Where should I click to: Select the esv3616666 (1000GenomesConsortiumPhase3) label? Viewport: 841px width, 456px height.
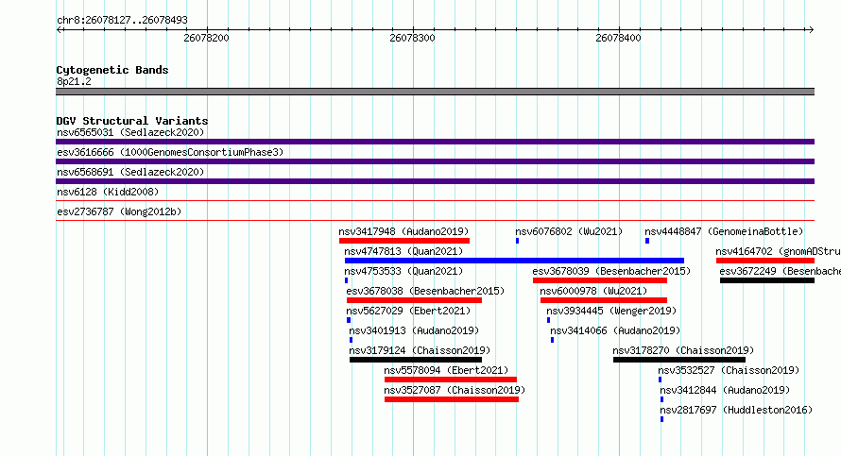(170, 152)
